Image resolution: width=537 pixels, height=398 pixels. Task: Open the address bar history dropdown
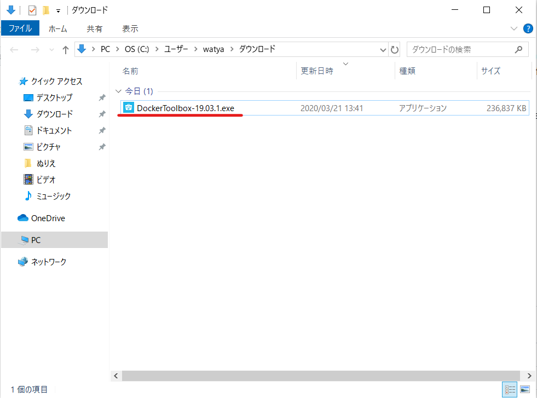point(383,49)
